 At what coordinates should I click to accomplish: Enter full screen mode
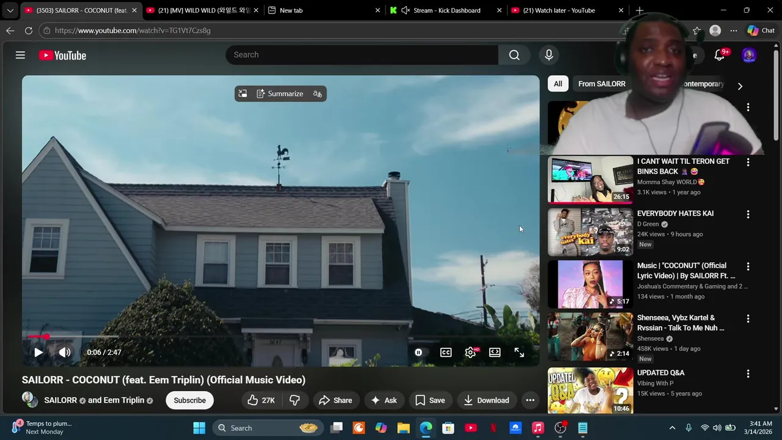click(519, 352)
